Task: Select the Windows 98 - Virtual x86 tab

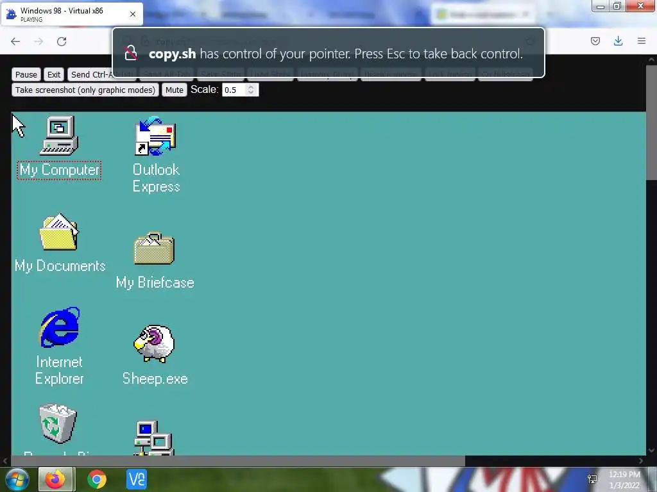Action: point(72,14)
